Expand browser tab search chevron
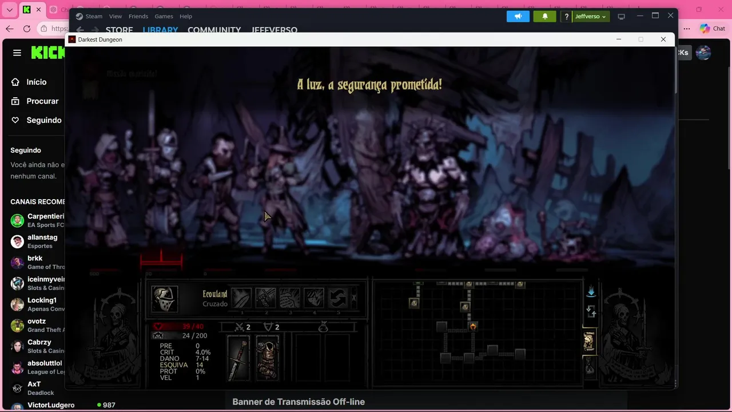The height and width of the screenshot is (412, 732). point(10,10)
